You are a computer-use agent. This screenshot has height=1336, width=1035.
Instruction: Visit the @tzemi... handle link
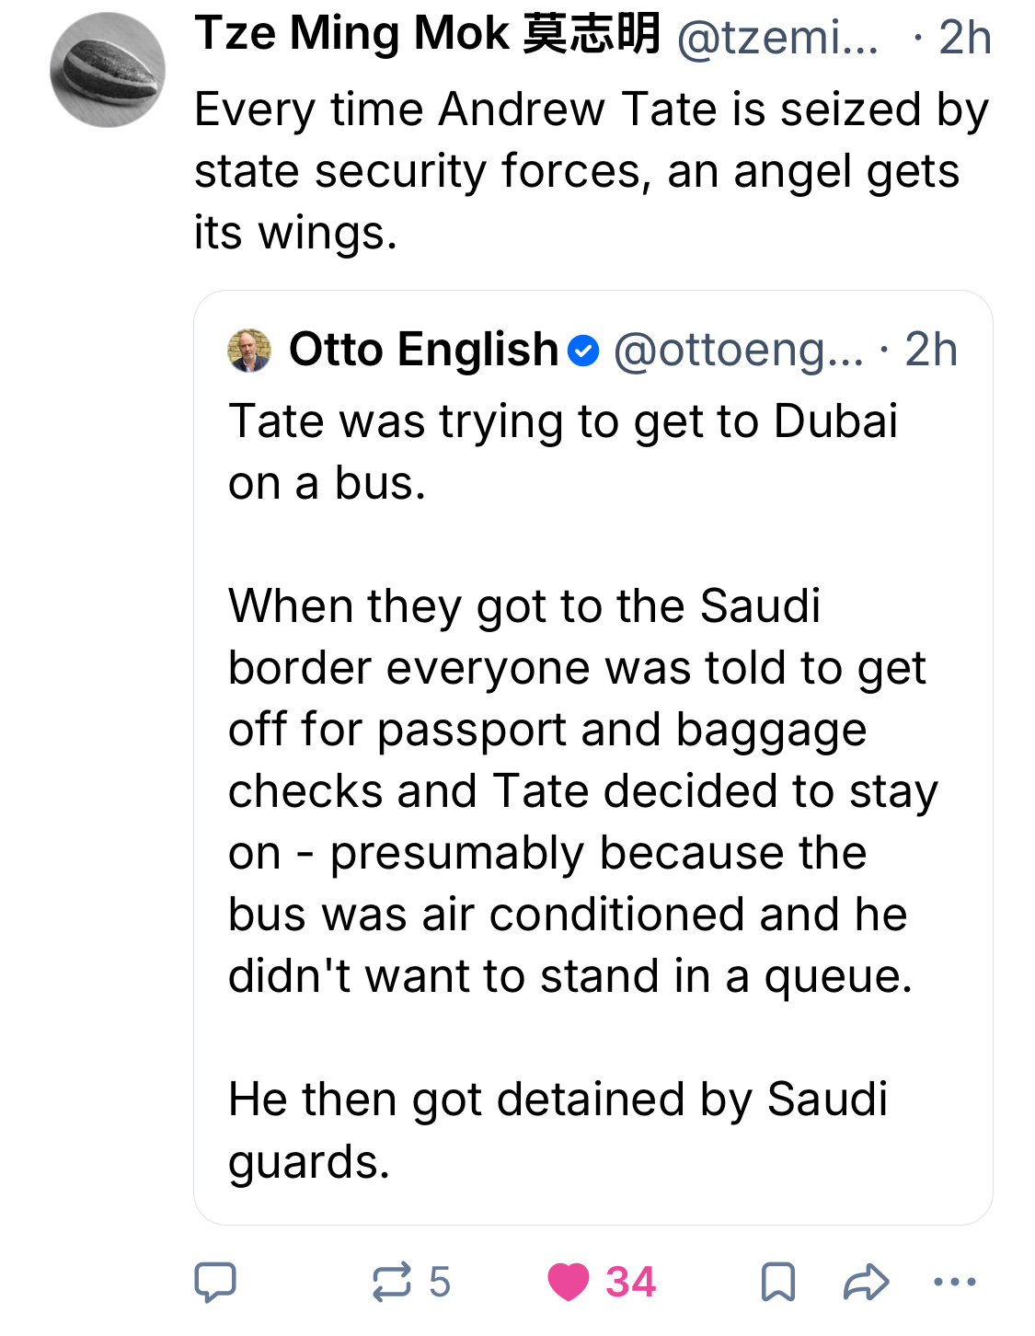pos(777,38)
